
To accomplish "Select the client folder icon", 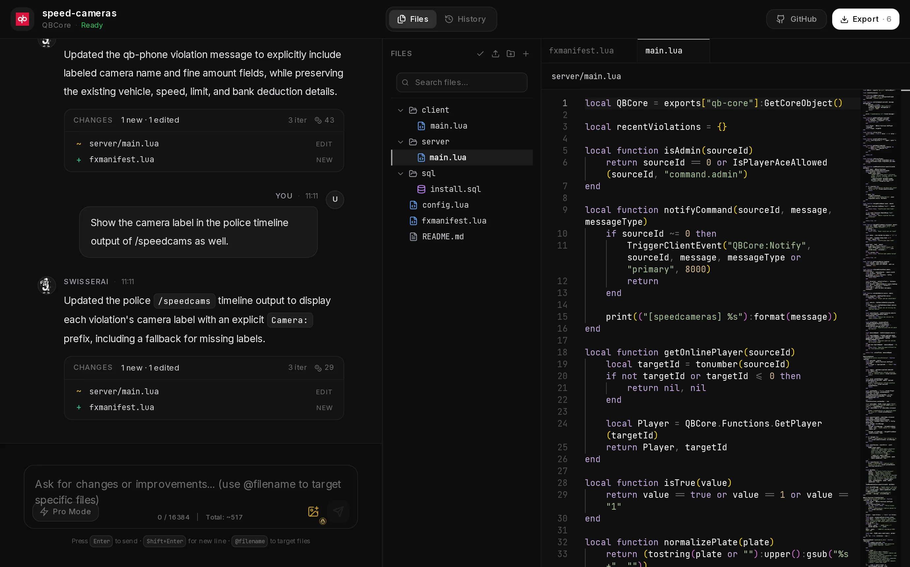I will pos(413,110).
